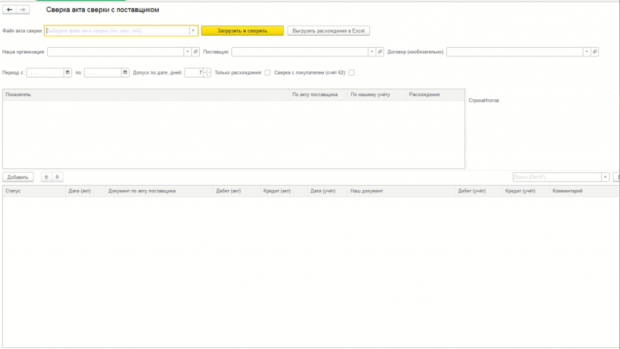The width and height of the screenshot is (620, 349).
Task: Open calendar for the по date
Action: [125, 73]
